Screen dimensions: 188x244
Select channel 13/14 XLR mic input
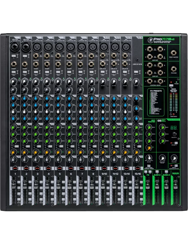[126, 47]
